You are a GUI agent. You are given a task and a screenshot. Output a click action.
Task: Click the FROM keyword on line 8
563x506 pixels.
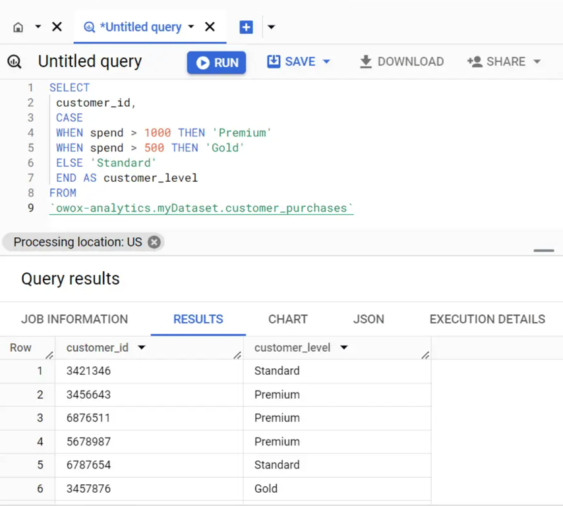click(x=63, y=193)
